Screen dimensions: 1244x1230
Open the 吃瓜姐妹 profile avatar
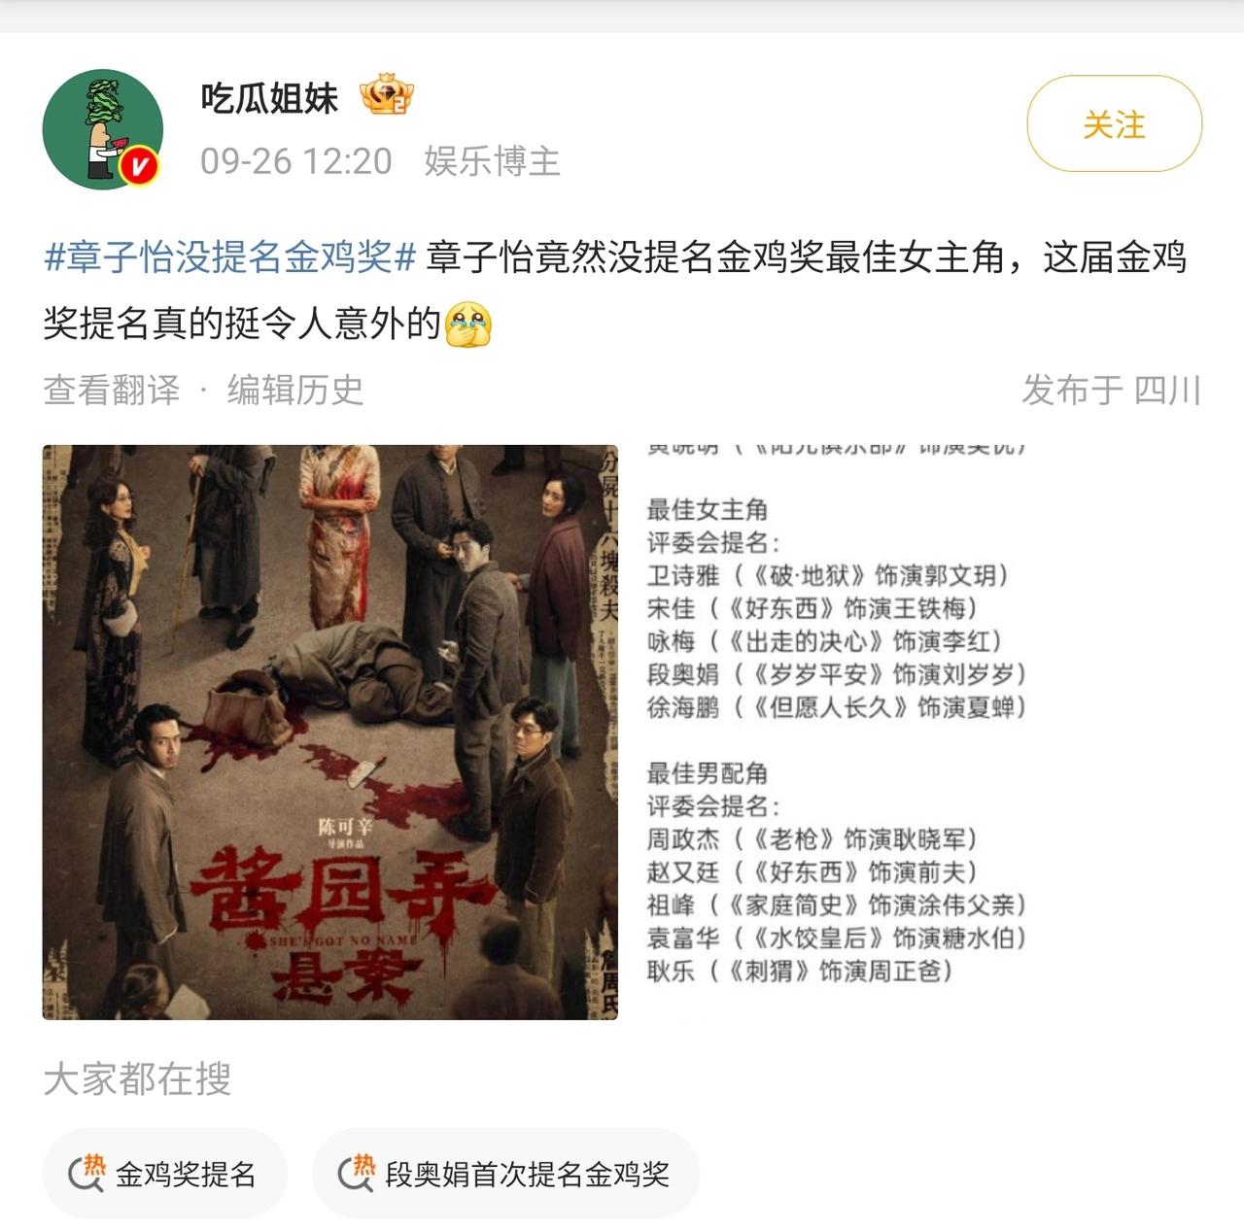(102, 128)
